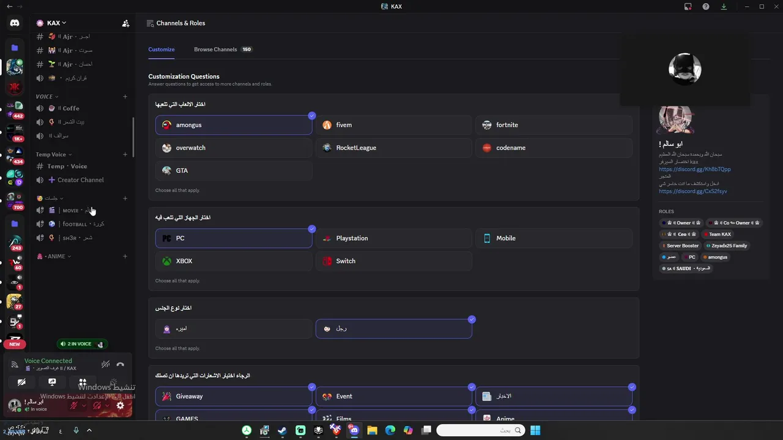783x440 pixels.
Task: Select the Switch device option
Action: click(394, 261)
